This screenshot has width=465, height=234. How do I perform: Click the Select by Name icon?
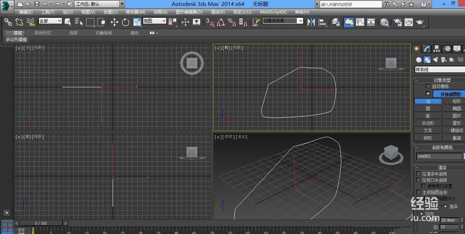coord(79,22)
